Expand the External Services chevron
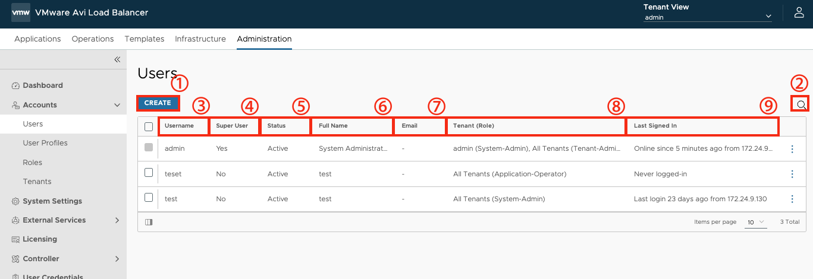Viewport: 813px width, 279px height. (x=117, y=220)
